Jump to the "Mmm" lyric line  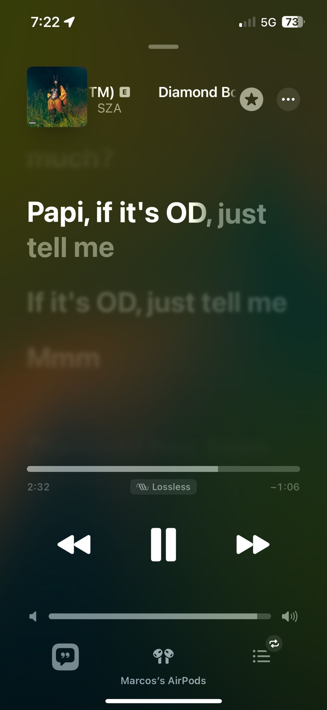pos(63,358)
